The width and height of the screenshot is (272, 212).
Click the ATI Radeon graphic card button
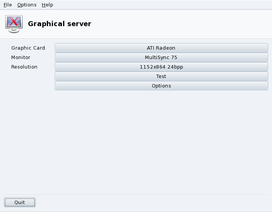(x=161, y=48)
